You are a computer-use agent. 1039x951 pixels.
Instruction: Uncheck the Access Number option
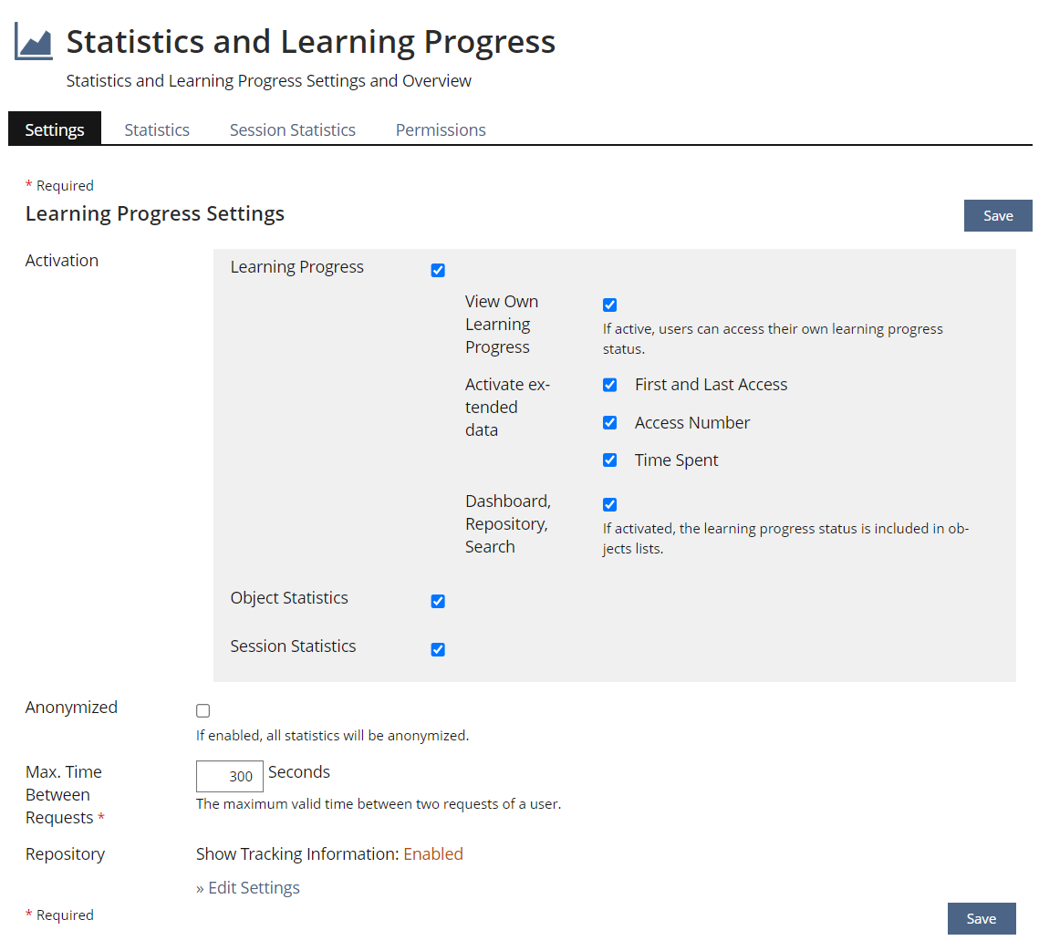610,423
